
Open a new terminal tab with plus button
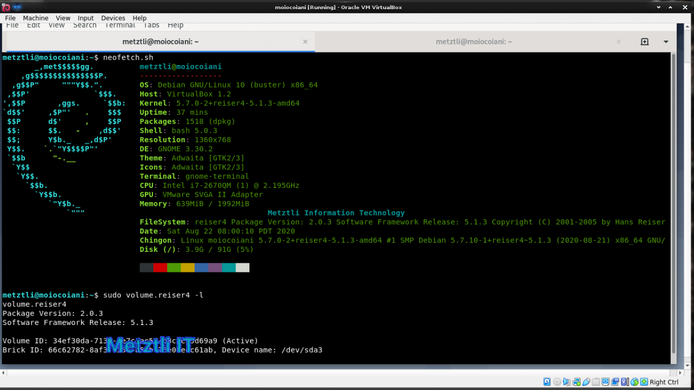[x=645, y=42]
